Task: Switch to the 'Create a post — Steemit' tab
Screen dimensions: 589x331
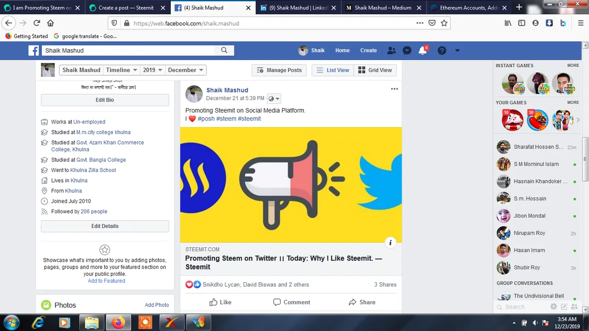Action: coord(127,7)
